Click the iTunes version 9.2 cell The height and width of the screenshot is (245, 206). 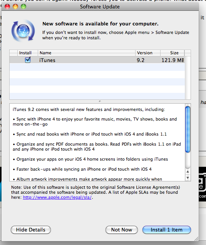[141, 60]
